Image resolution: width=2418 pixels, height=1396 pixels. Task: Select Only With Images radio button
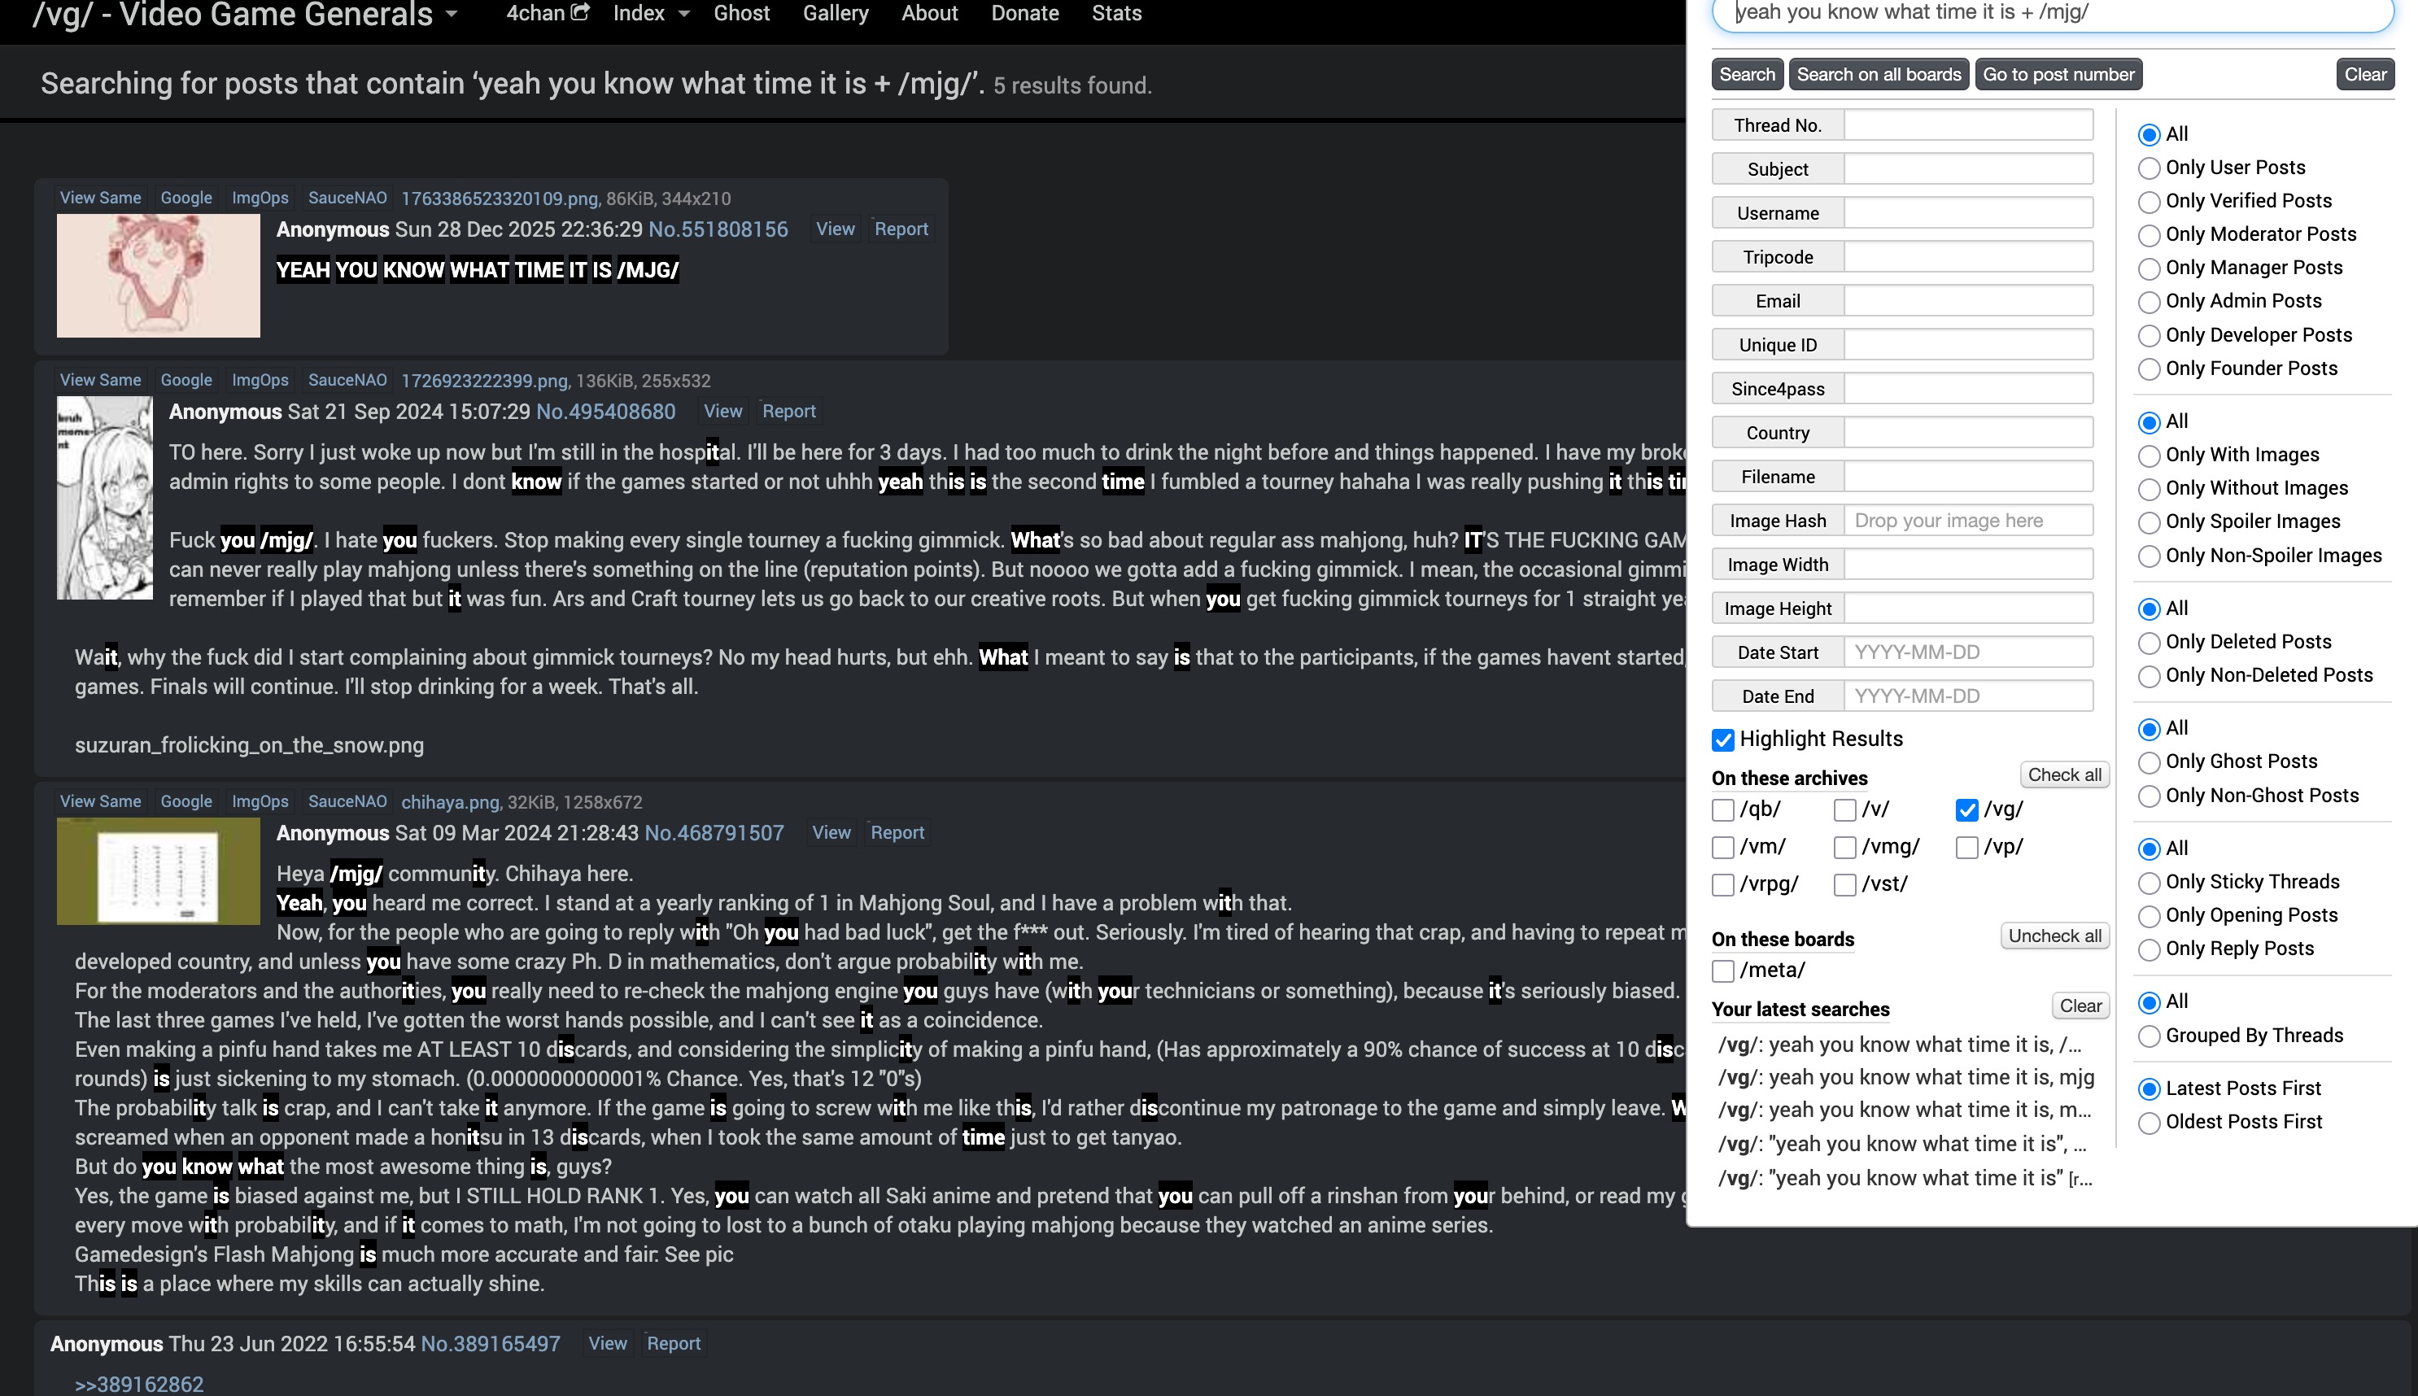pos(2149,456)
